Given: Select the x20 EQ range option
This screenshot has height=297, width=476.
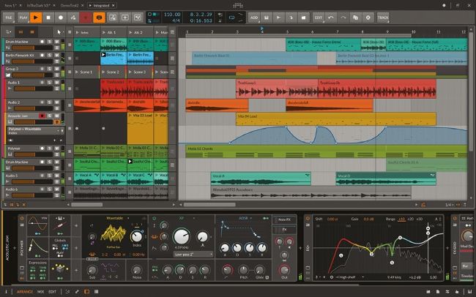Looking at the screenshot, I should point(410,219).
